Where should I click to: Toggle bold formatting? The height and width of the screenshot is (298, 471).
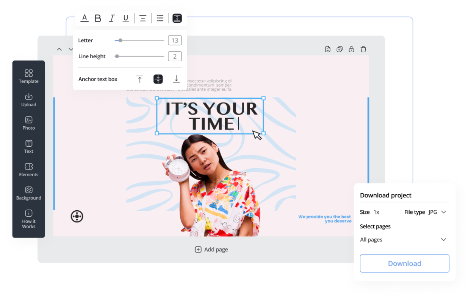click(98, 18)
